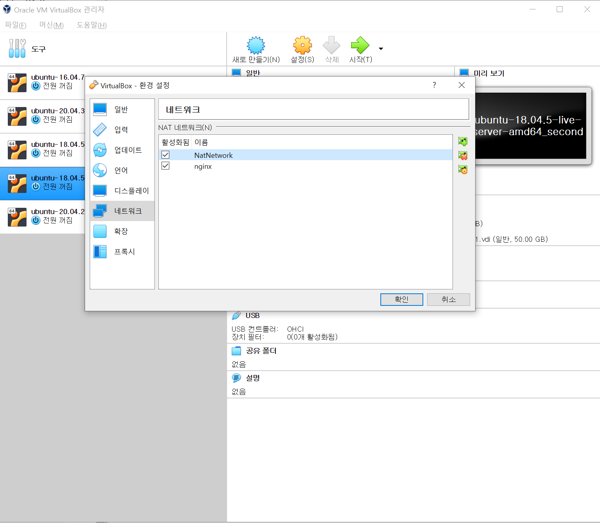Click the Update refresh icon
This screenshot has height=523, width=600.
point(100,150)
